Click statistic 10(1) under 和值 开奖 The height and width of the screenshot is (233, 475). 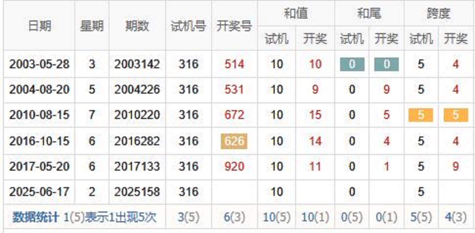click(315, 217)
